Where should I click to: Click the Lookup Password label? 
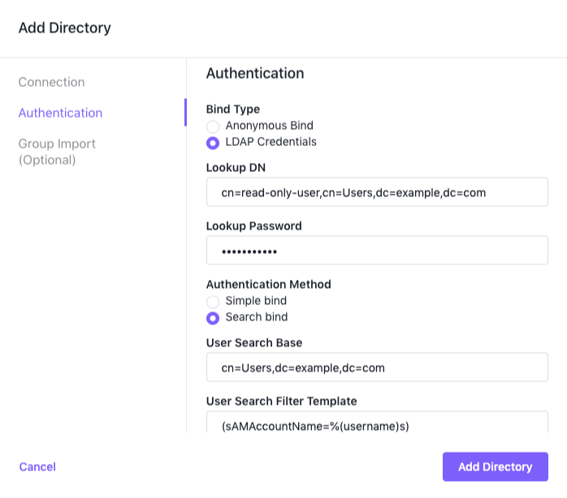point(253,226)
